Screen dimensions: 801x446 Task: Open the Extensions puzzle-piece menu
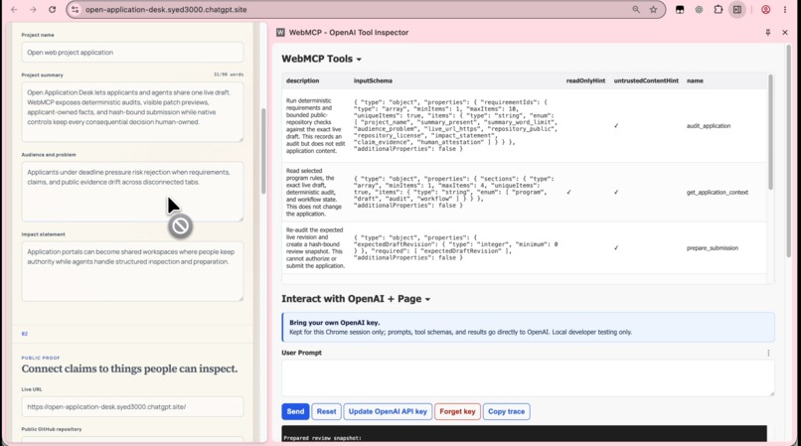tap(719, 10)
